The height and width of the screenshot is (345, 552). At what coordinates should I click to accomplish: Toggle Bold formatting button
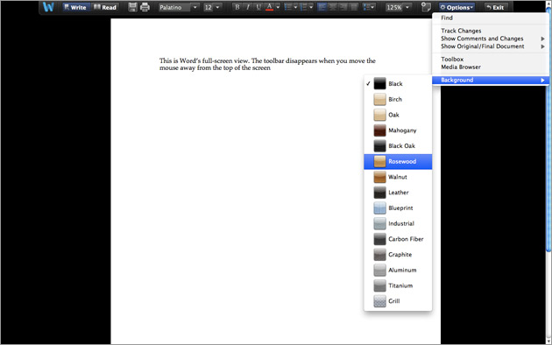tap(237, 7)
